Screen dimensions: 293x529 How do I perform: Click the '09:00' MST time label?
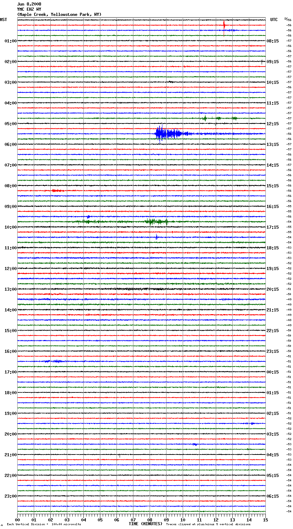(x=11, y=207)
